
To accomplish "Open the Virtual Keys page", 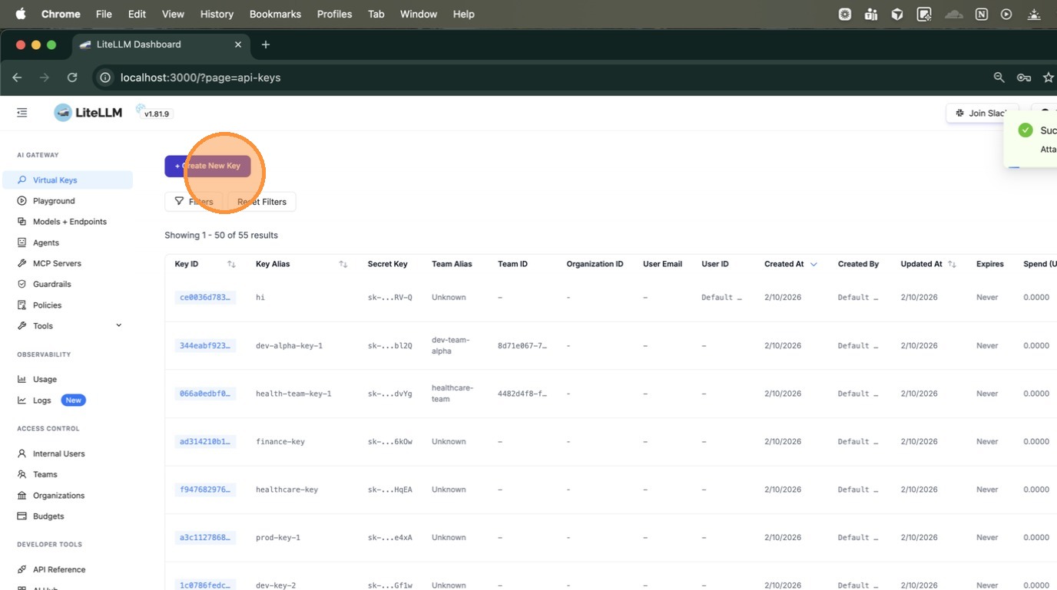I will click(68, 180).
